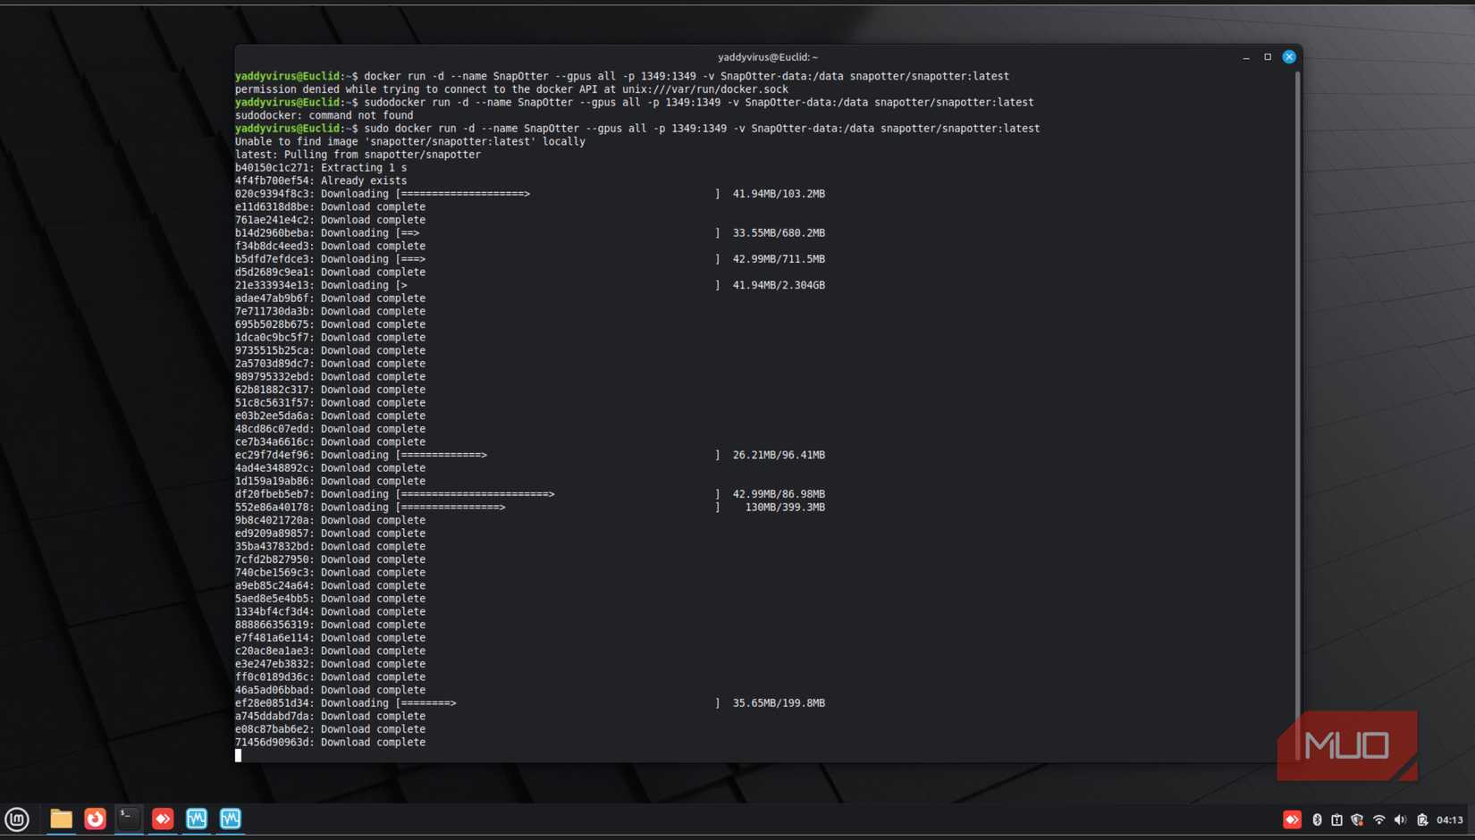Click the '41.94MB/2.304GB' size value
Viewport: 1475px width, 840px height.
click(779, 285)
